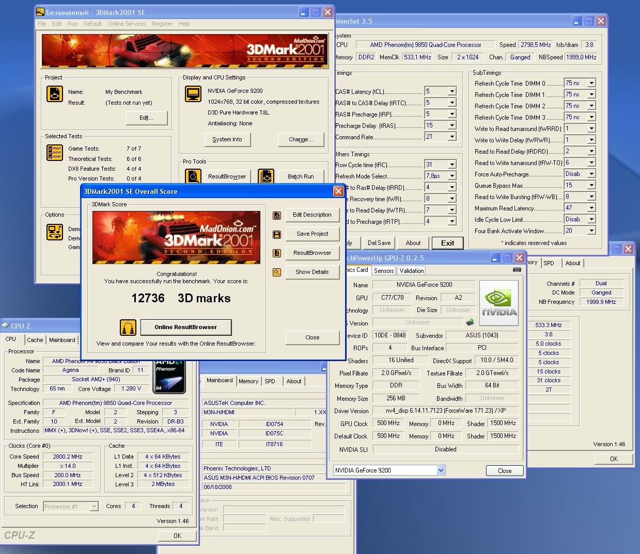The width and height of the screenshot is (640, 554).
Task: Open Row Cycle time (tRC) dropdown
Action: [452, 165]
